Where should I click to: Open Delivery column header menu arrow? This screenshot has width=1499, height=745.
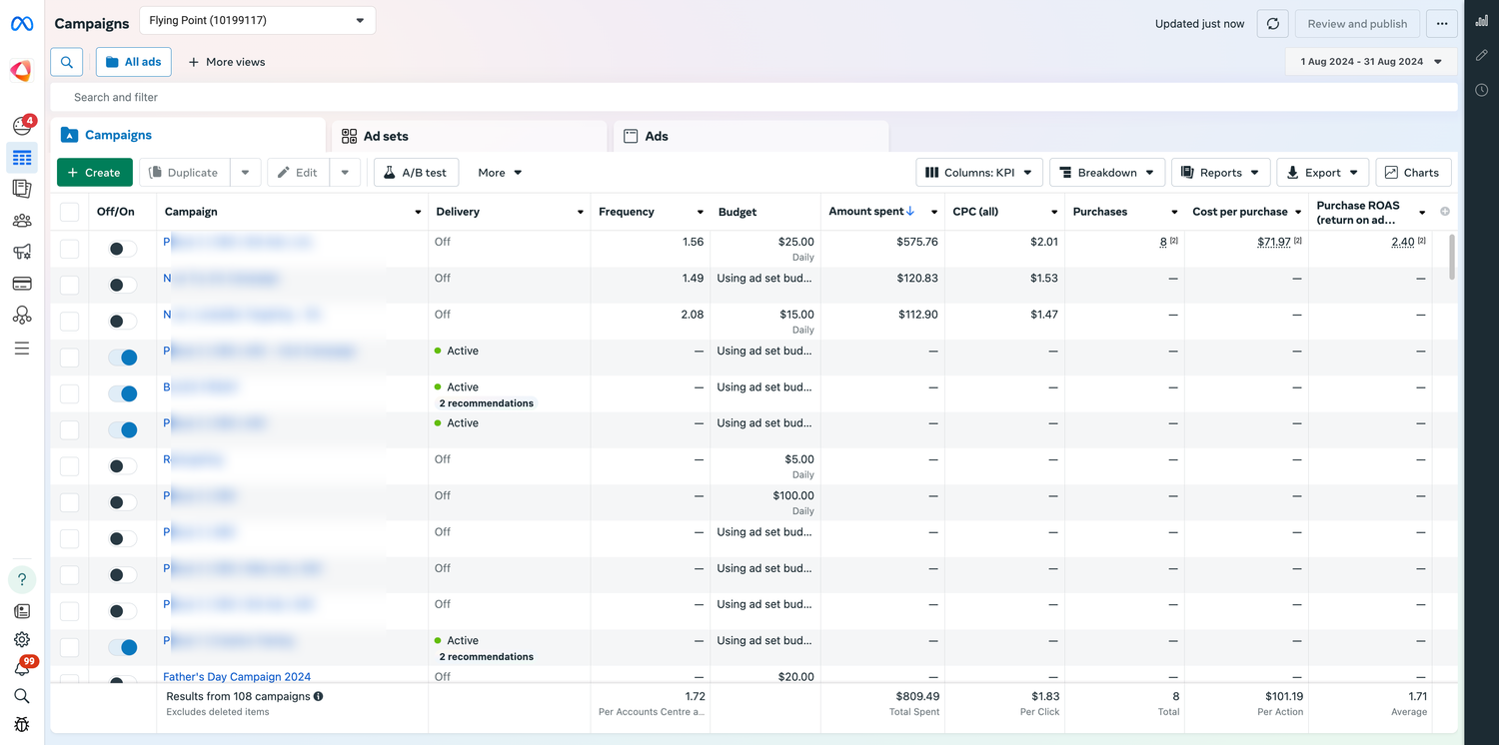tap(580, 213)
